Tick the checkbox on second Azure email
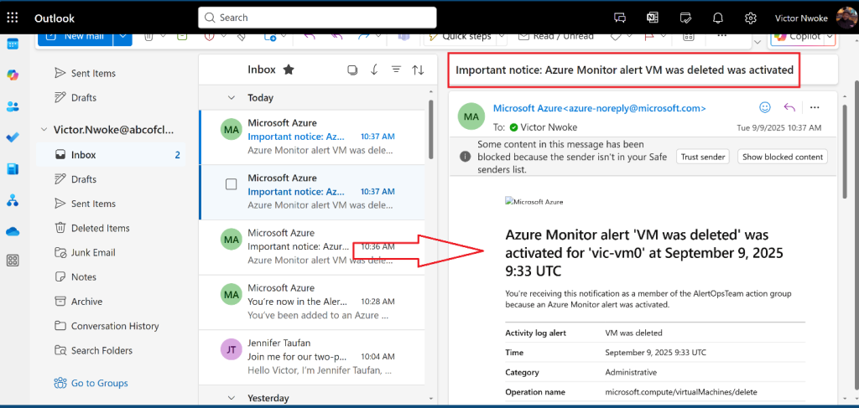 tap(231, 184)
